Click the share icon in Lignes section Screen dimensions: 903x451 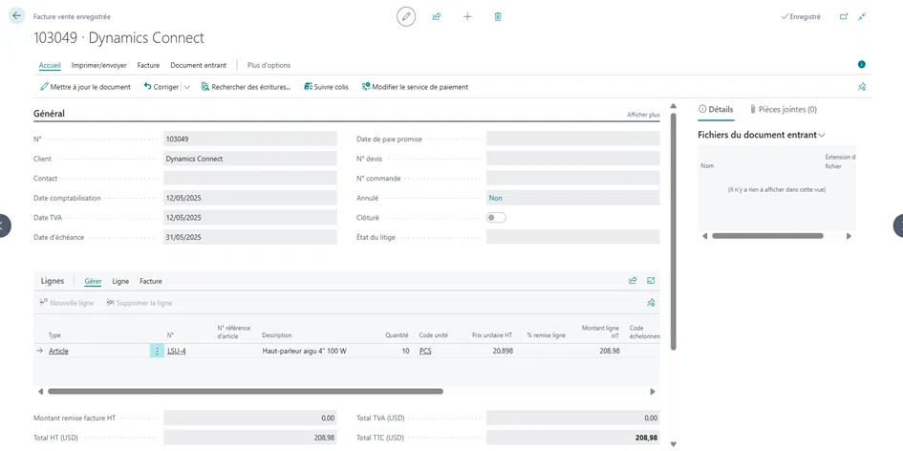tap(633, 281)
